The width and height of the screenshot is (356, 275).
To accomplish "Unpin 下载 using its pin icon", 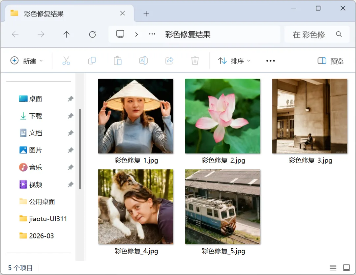I will coord(71,116).
